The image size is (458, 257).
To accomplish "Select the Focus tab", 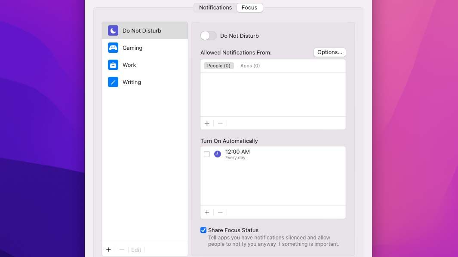I will [249, 7].
